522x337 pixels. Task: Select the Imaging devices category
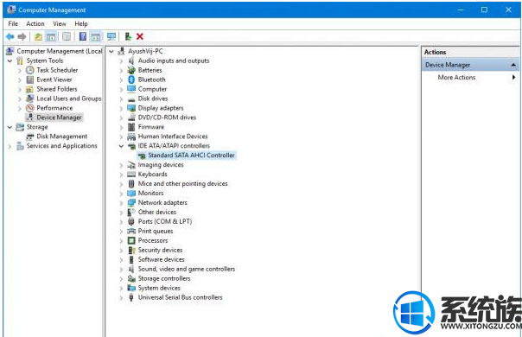[161, 165]
